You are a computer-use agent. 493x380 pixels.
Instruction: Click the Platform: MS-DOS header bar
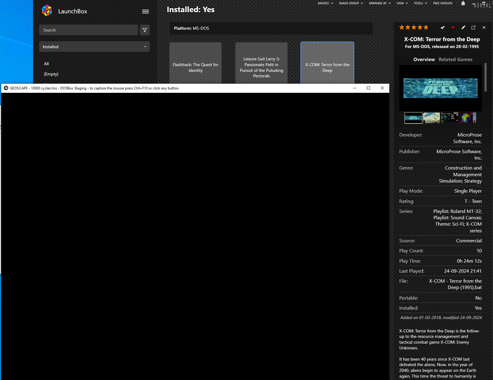(271, 28)
